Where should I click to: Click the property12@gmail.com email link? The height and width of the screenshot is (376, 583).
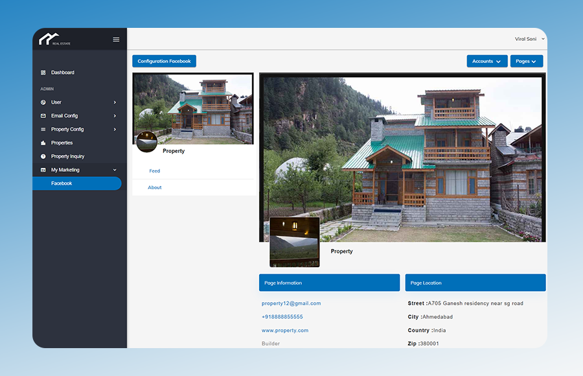(291, 303)
